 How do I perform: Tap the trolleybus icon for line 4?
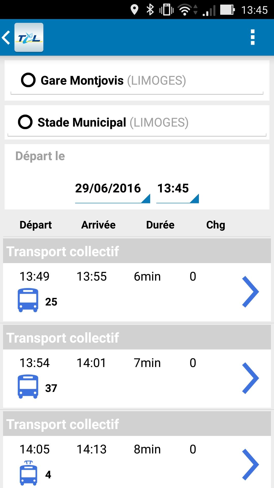28,472
